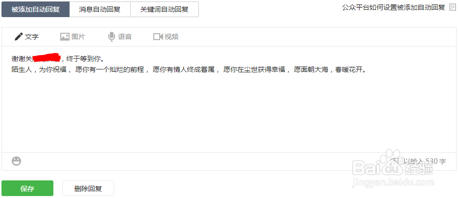Click the 删除回复 button
This screenshot has width=459, height=198.
click(x=88, y=188)
